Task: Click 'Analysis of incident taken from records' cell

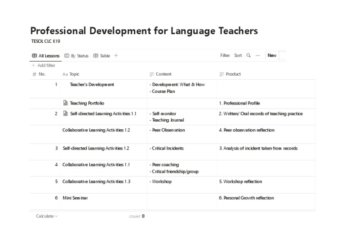Action: coord(258,148)
